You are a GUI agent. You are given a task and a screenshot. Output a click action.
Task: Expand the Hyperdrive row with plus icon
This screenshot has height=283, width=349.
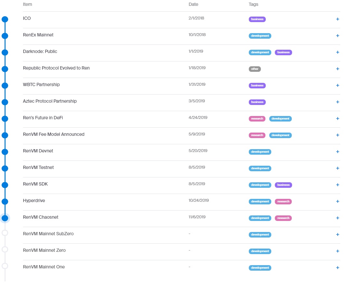point(337,201)
